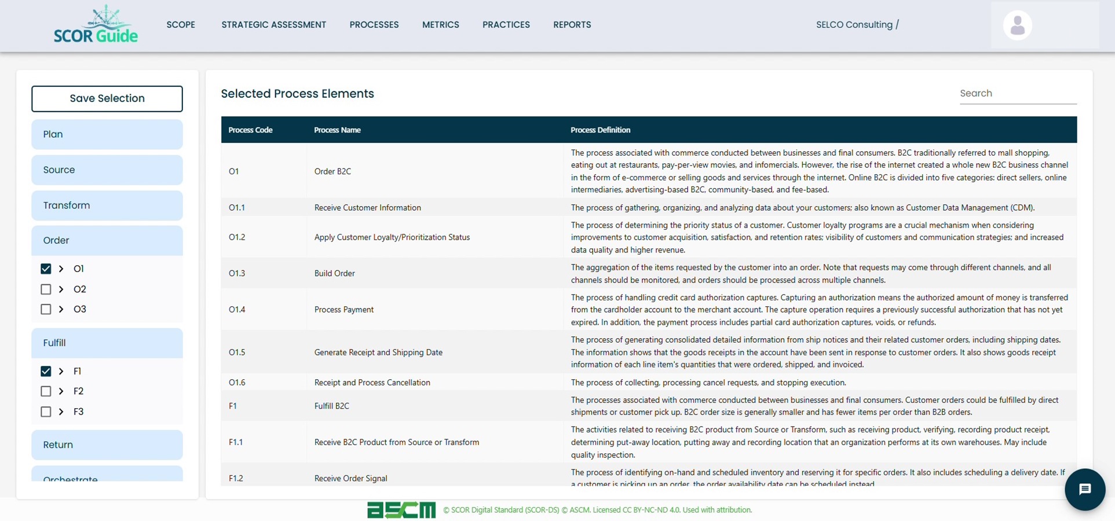Screen dimensions: 1115x521
Task: Click the Save Selection button
Action: pos(107,98)
